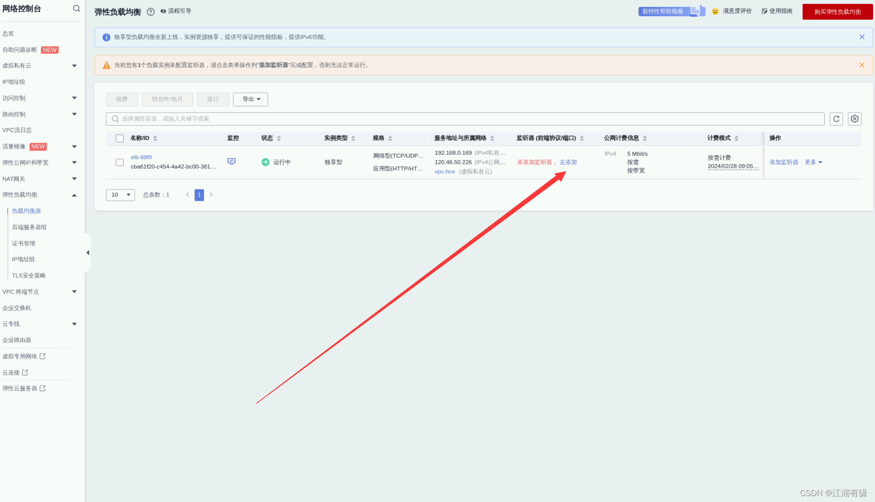Expand the 更多 actions menu
The height and width of the screenshot is (502, 875).
coord(813,162)
